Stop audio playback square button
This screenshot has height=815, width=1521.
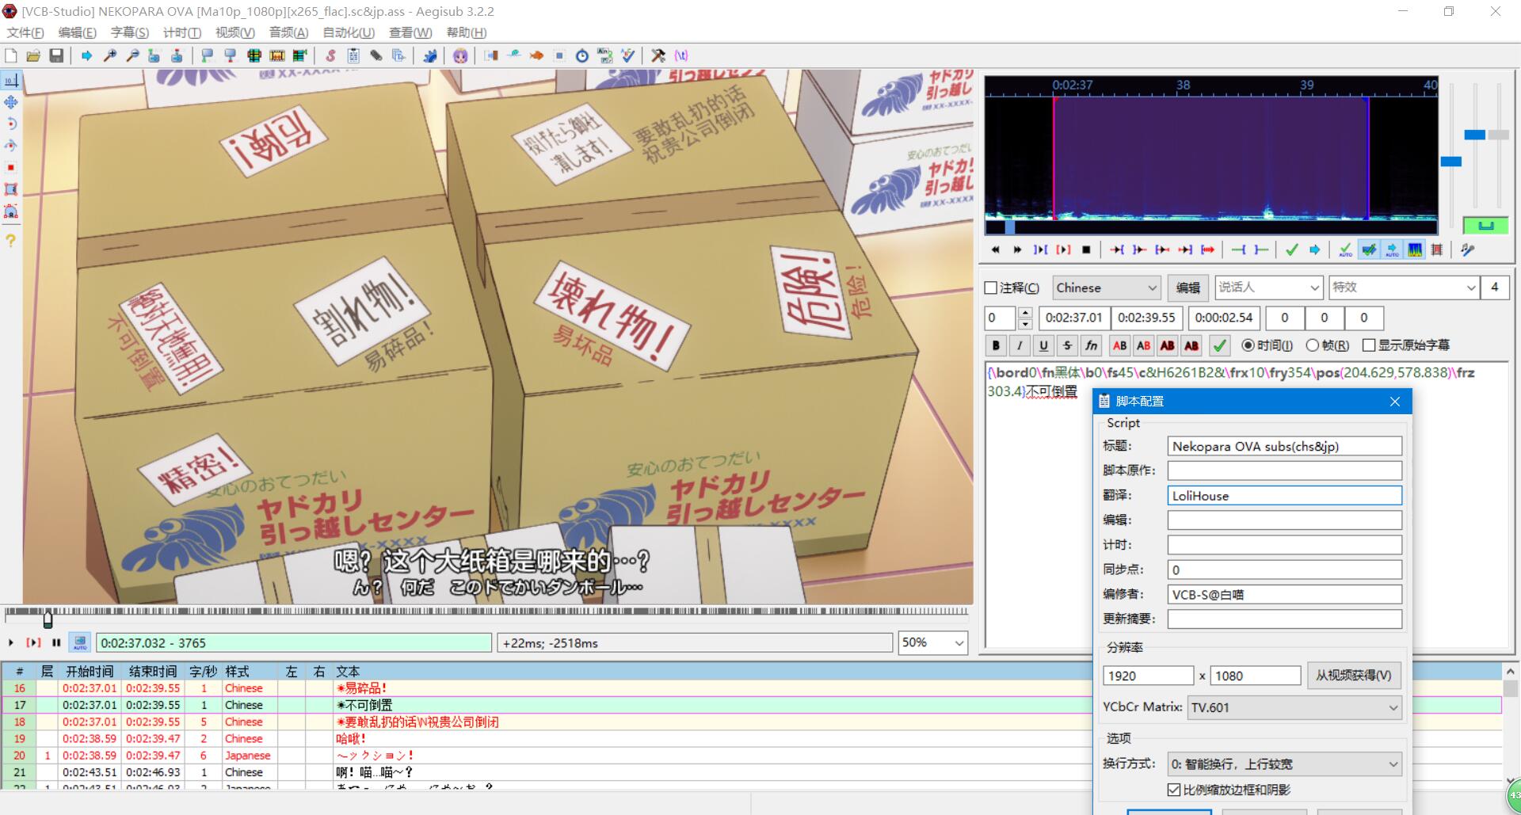[1086, 249]
